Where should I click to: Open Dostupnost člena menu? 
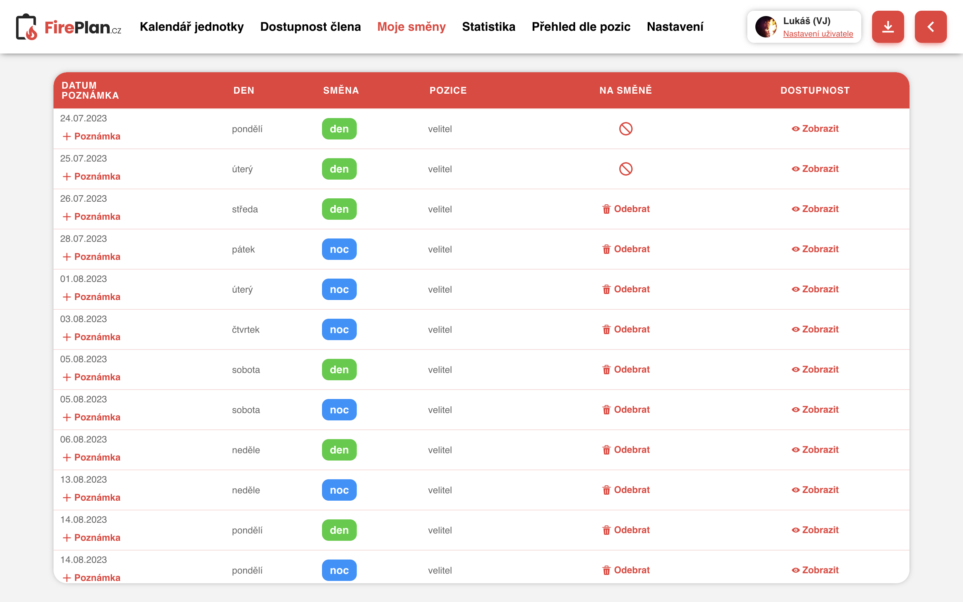(x=310, y=27)
